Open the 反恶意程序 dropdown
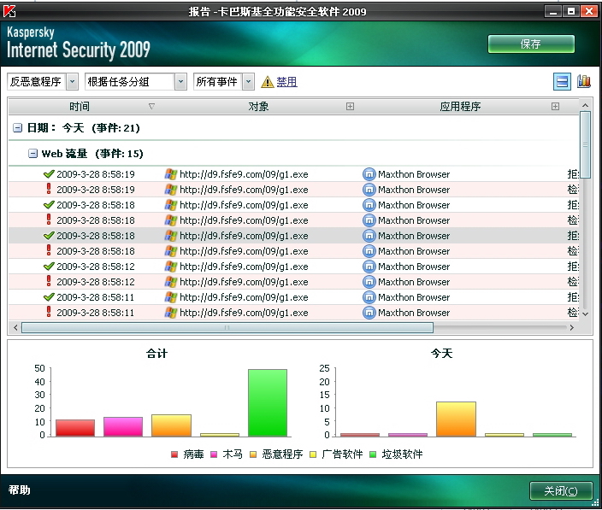The height and width of the screenshot is (510, 602). 72,82
